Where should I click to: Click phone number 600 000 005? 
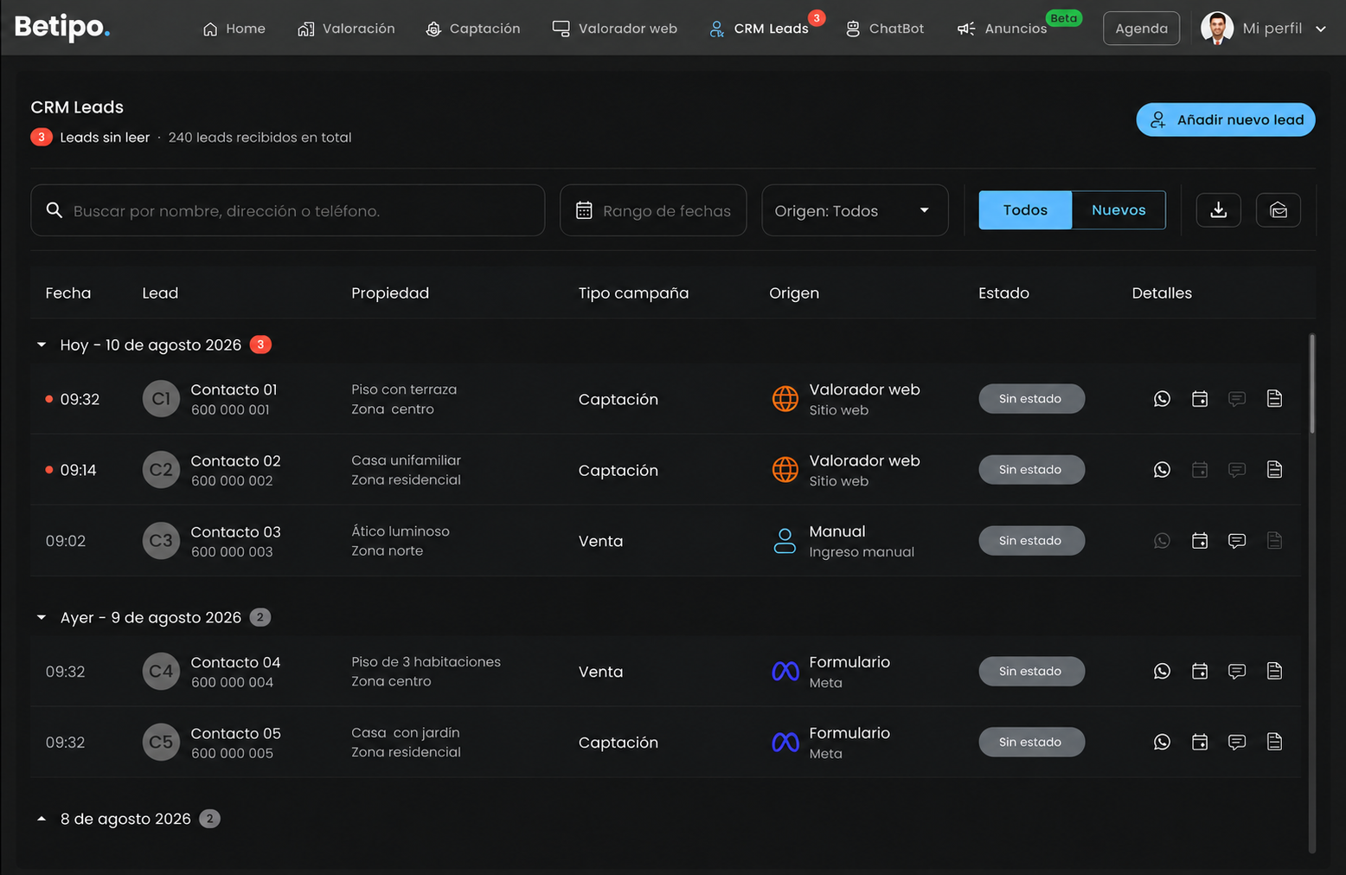tap(232, 754)
